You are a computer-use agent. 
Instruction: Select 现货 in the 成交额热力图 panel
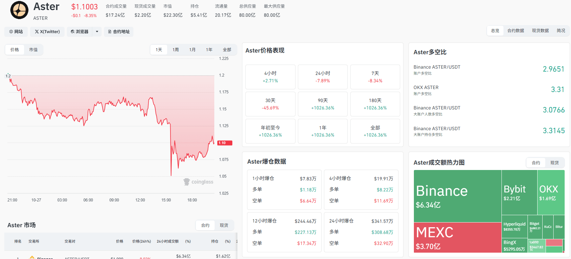[555, 163]
